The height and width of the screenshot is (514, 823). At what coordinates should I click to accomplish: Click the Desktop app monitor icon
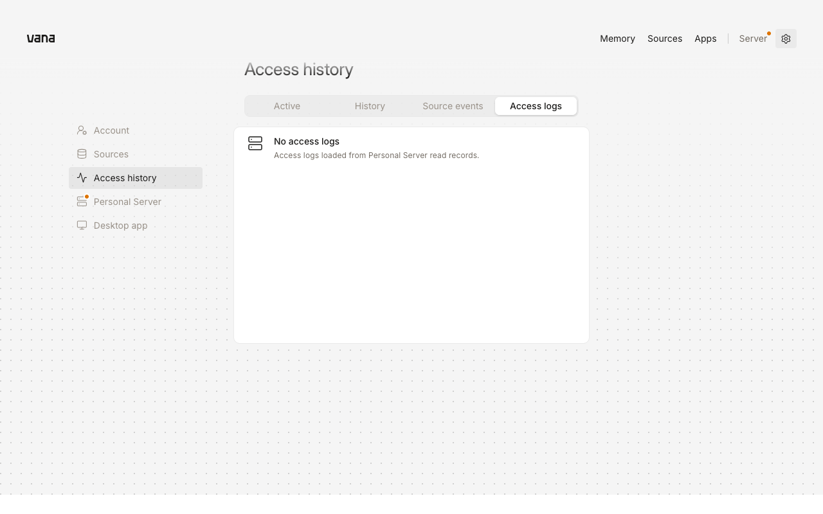[82, 226]
